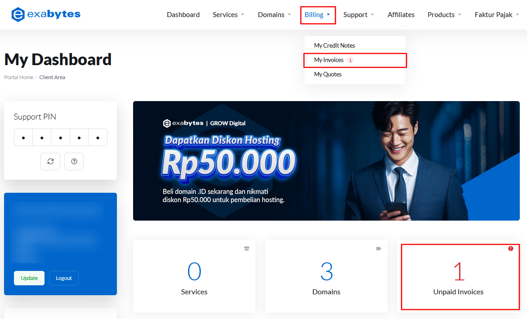Click the Domains card tag icon

coord(379,248)
